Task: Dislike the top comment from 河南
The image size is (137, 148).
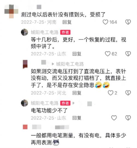Action: click(128, 22)
